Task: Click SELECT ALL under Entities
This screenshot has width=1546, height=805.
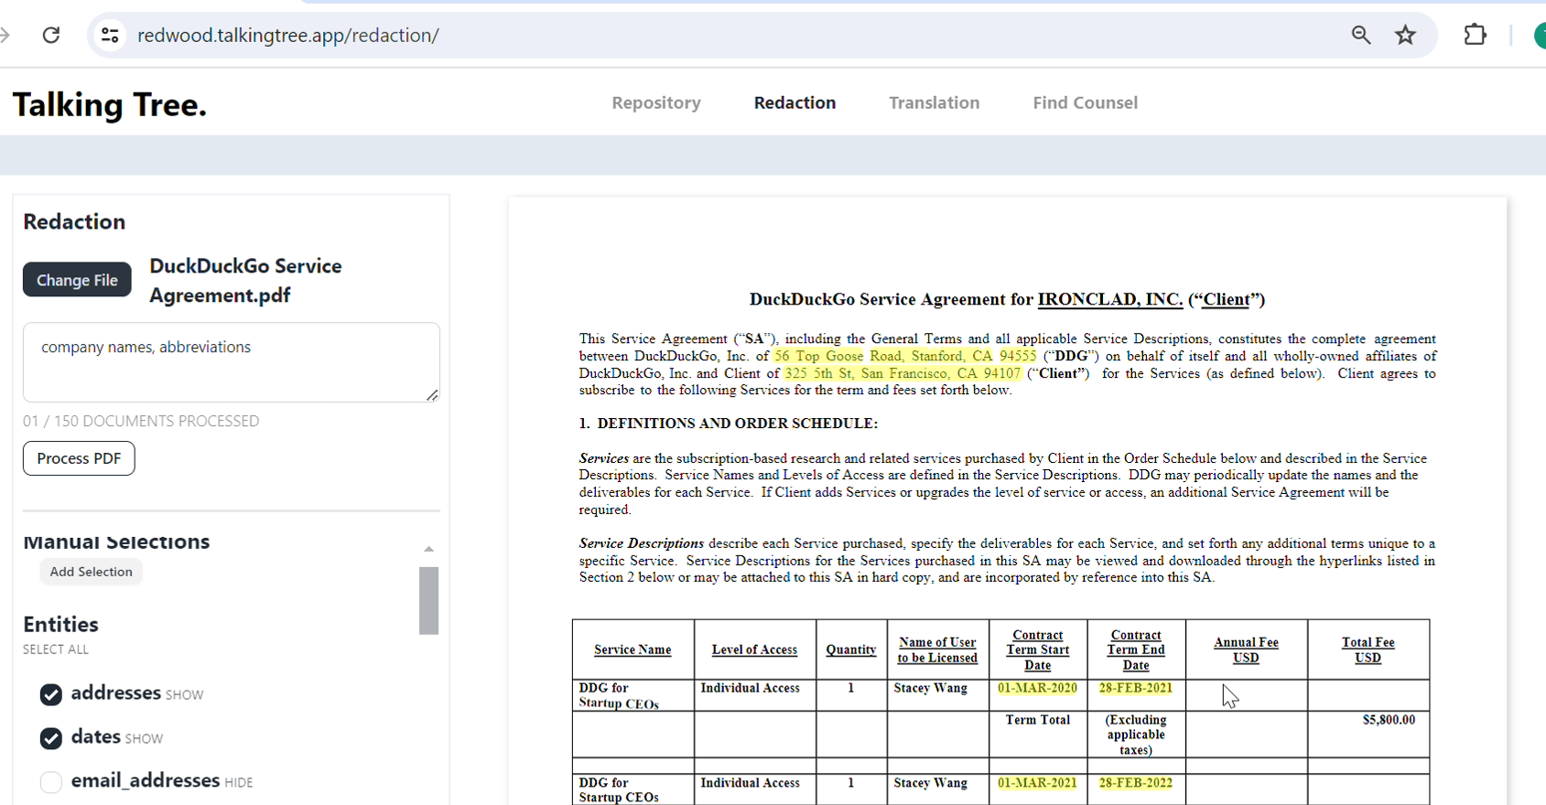Action: [x=56, y=649]
